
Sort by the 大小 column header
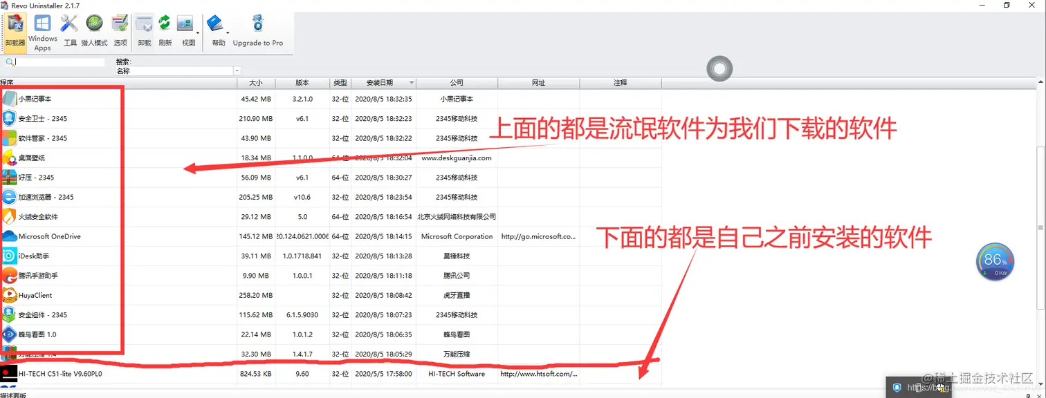click(x=256, y=83)
